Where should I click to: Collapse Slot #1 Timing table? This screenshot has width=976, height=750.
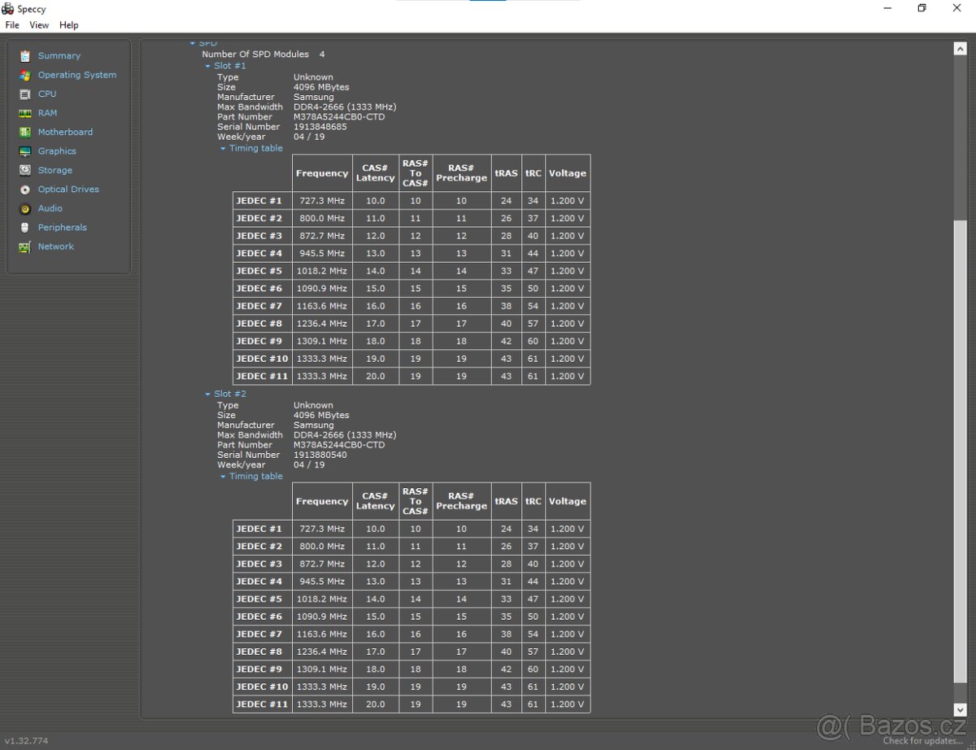[x=223, y=149]
